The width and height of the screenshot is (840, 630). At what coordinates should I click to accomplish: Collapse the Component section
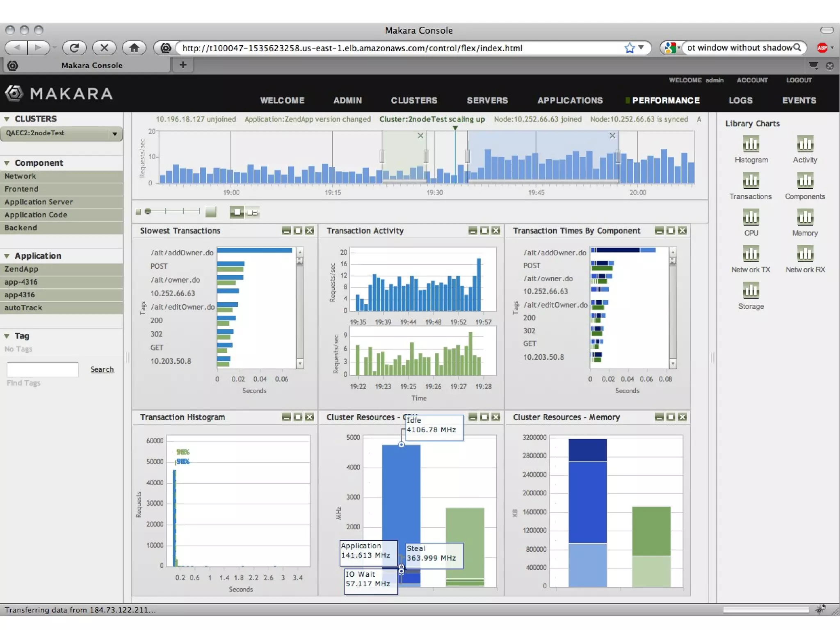point(7,163)
